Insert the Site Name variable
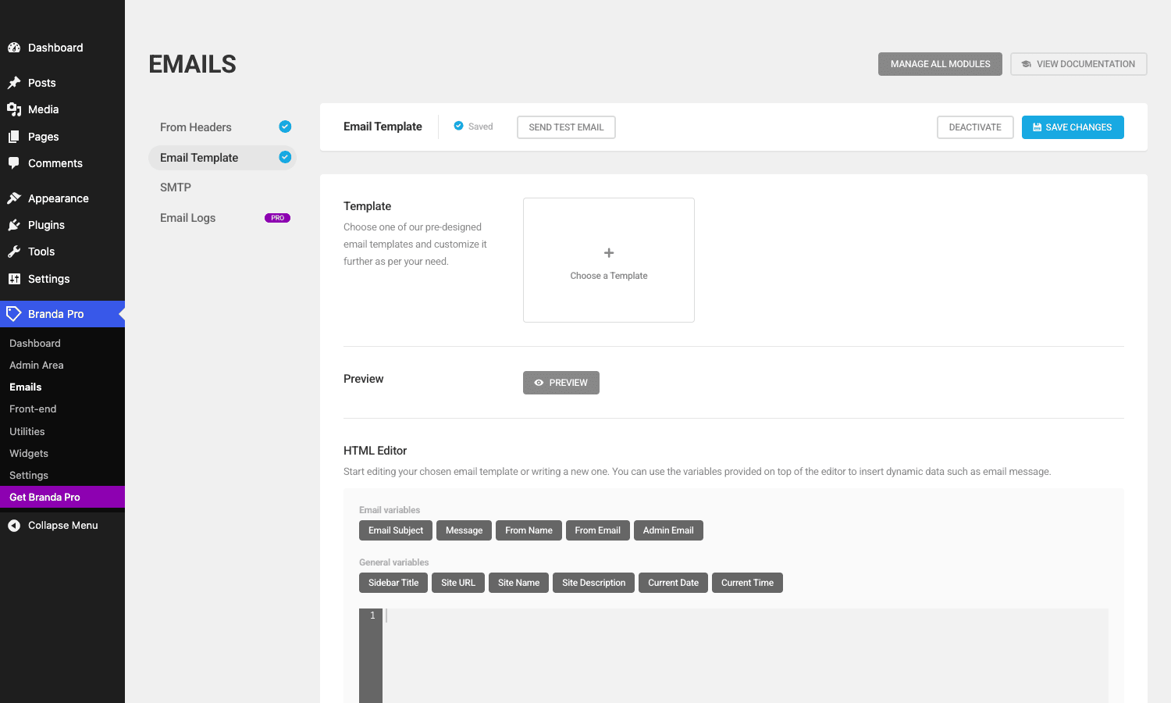This screenshot has height=703, width=1171. (519, 583)
